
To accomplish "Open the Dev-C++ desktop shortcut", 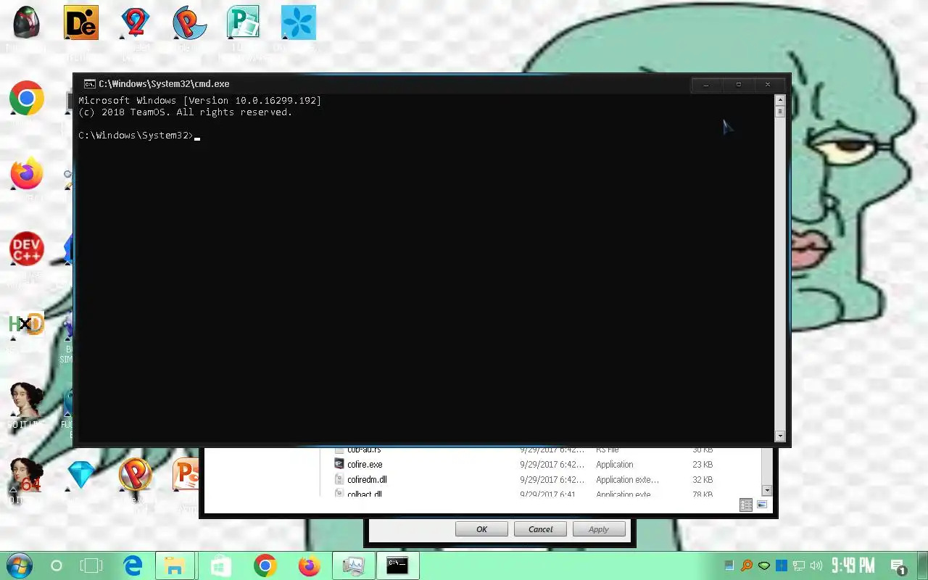I will [x=27, y=249].
